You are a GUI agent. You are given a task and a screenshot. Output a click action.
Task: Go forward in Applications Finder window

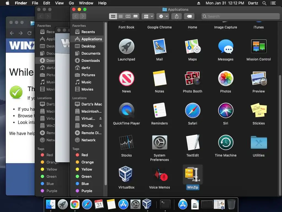[83, 16]
